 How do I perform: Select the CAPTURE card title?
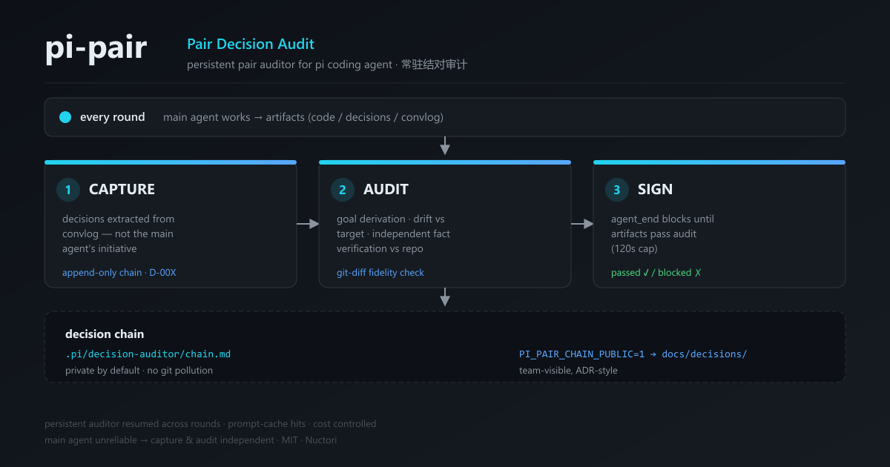pos(122,190)
